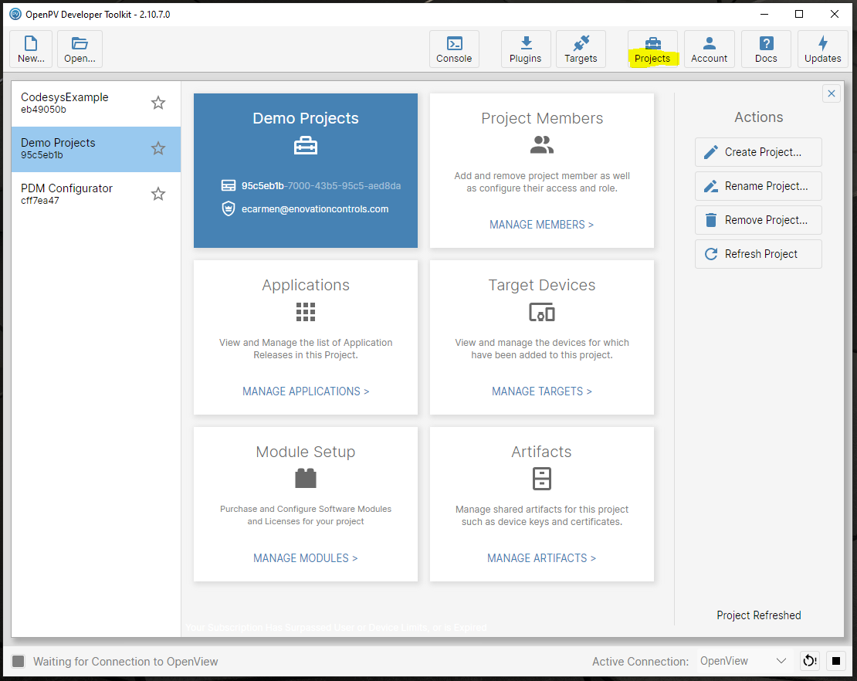Click the Target Devices icon
Viewport: 857px width, 681px height.
(x=542, y=312)
